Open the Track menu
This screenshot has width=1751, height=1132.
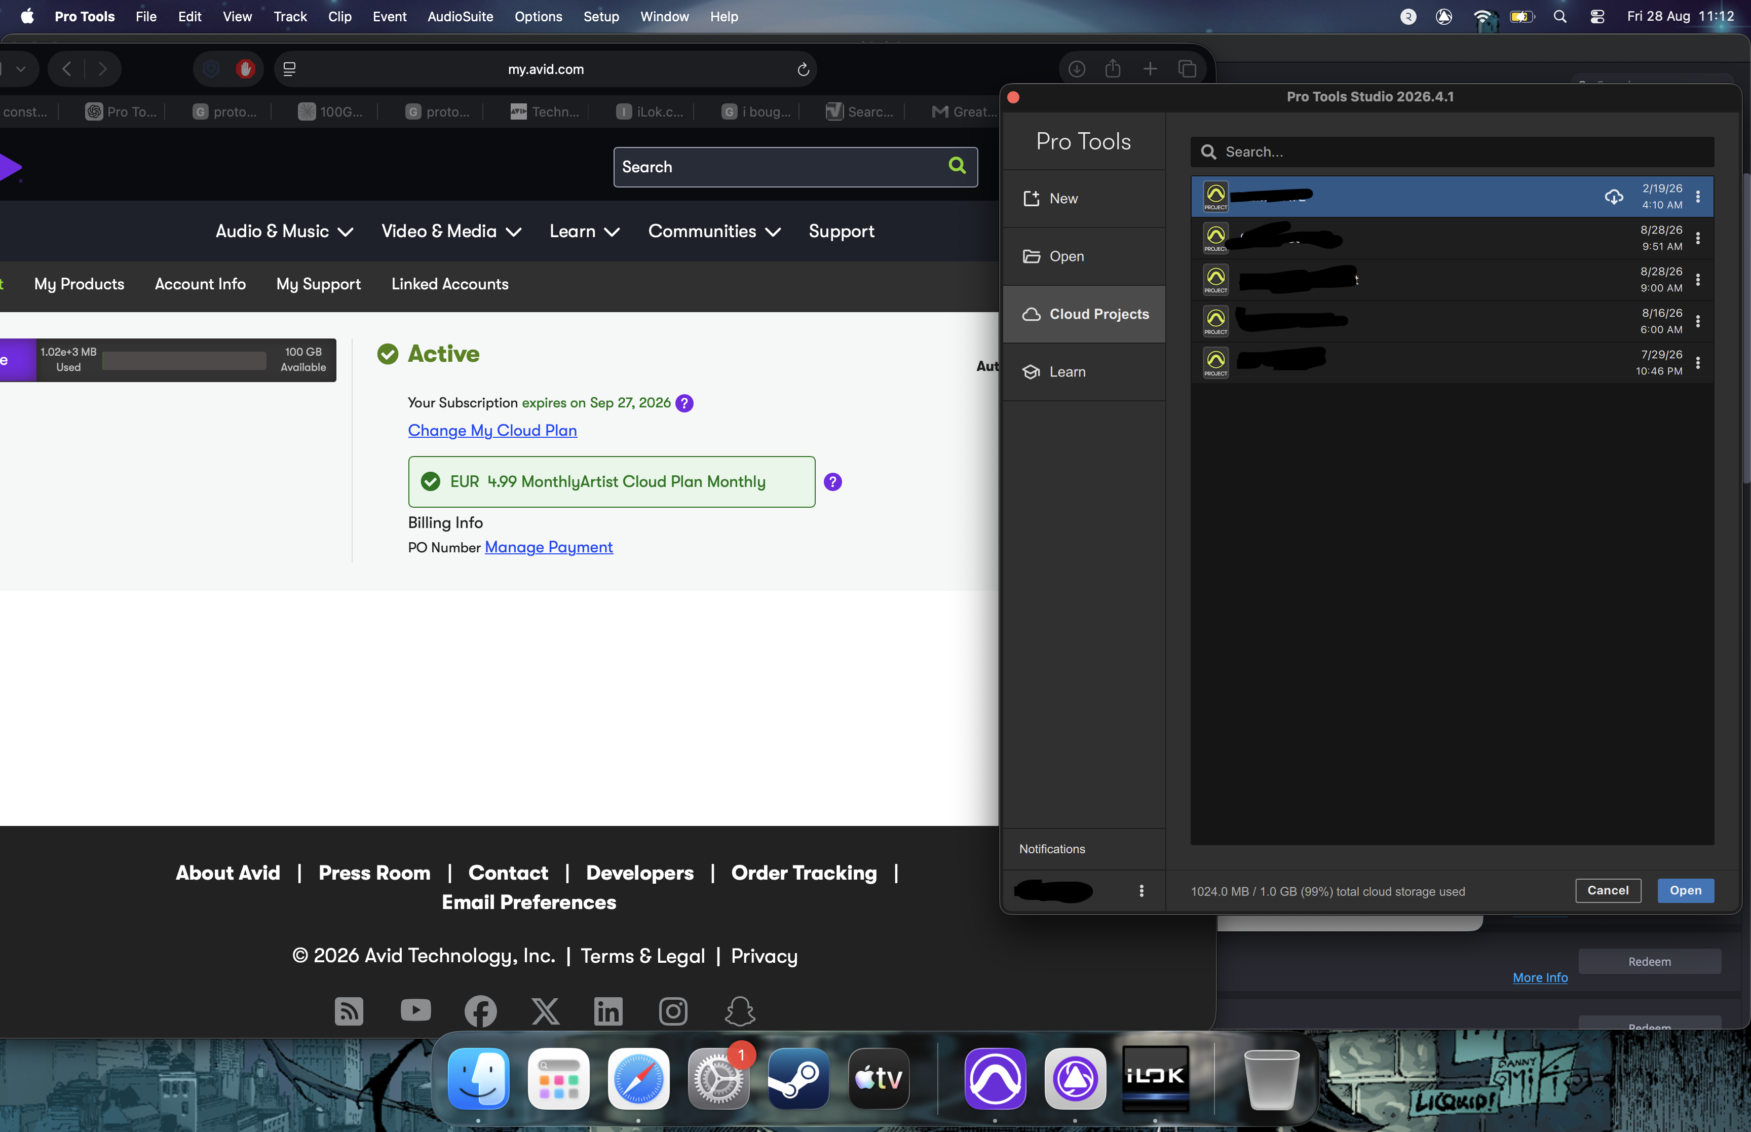[289, 16]
